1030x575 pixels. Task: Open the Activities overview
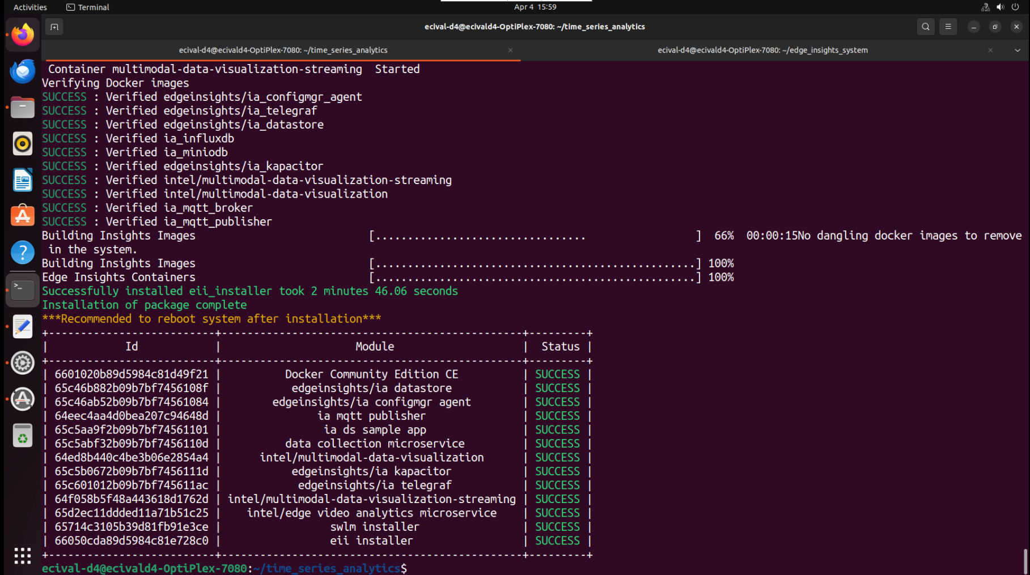pos(30,7)
